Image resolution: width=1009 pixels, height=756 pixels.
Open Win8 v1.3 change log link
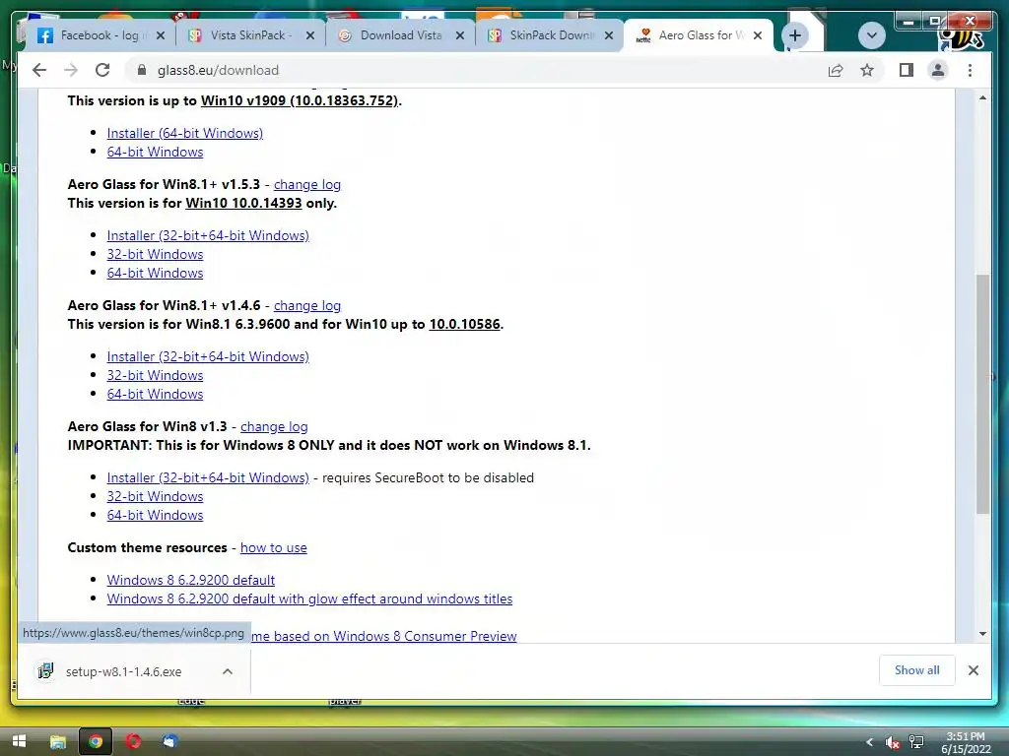pos(274,426)
